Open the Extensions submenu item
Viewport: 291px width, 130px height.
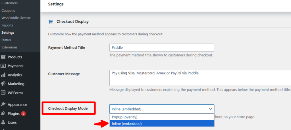click(x=9, y=47)
